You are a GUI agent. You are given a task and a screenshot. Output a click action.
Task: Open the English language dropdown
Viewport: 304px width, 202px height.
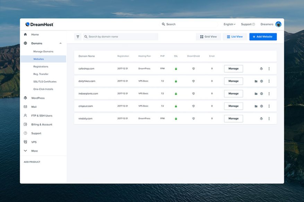(229, 24)
